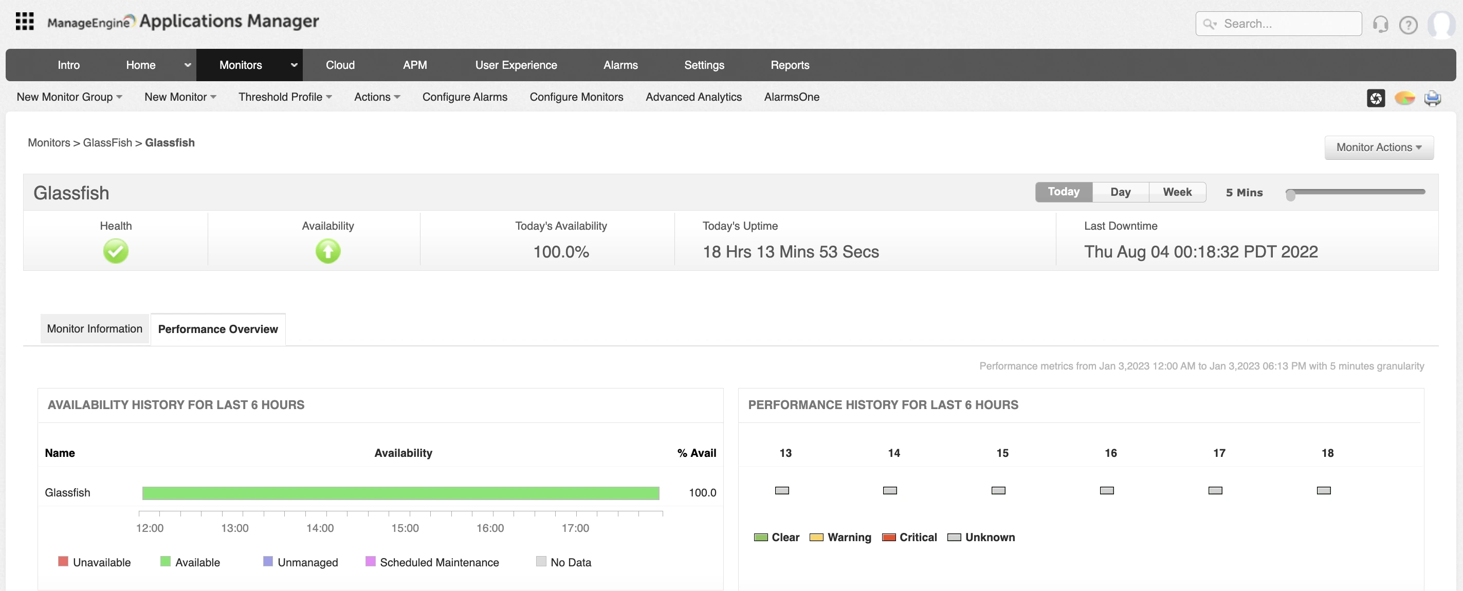Click the Configure Alarms button

(465, 97)
